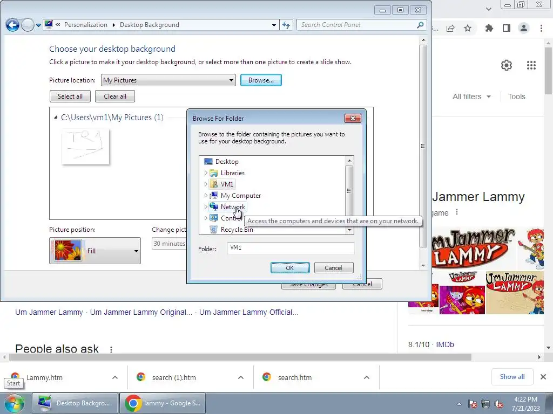Expand the Libraries node
Image resolution: width=553 pixels, height=414 pixels.
point(206,173)
